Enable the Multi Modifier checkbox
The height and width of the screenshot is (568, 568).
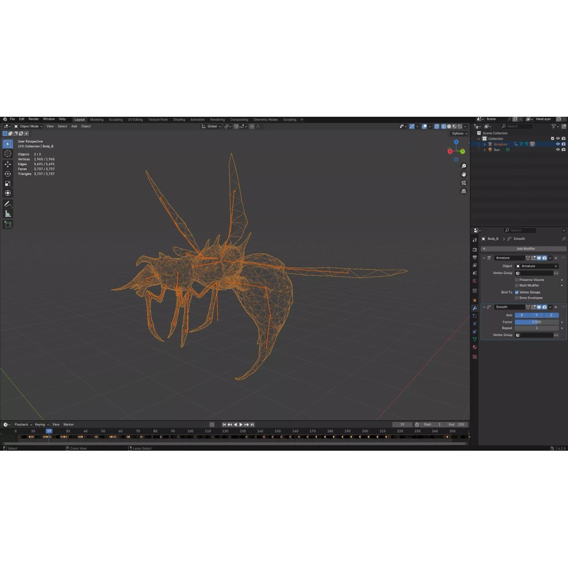click(516, 286)
